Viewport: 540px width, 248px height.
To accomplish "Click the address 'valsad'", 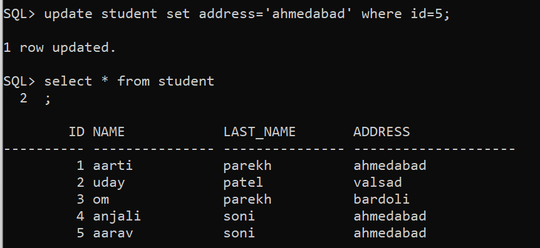I will (378, 182).
